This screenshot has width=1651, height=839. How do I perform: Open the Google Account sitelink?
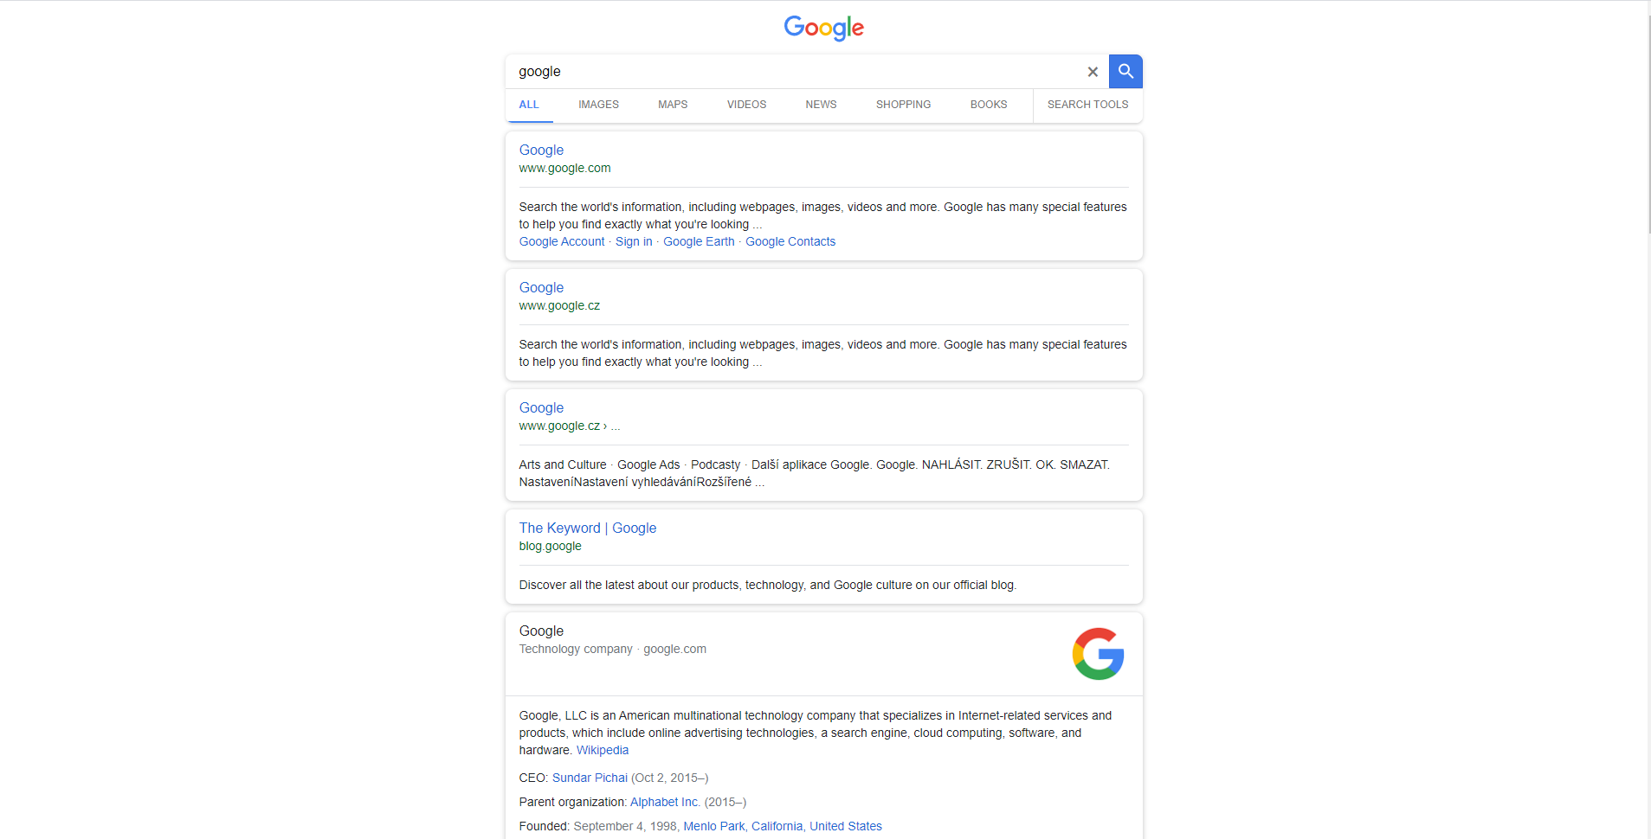[x=562, y=242]
